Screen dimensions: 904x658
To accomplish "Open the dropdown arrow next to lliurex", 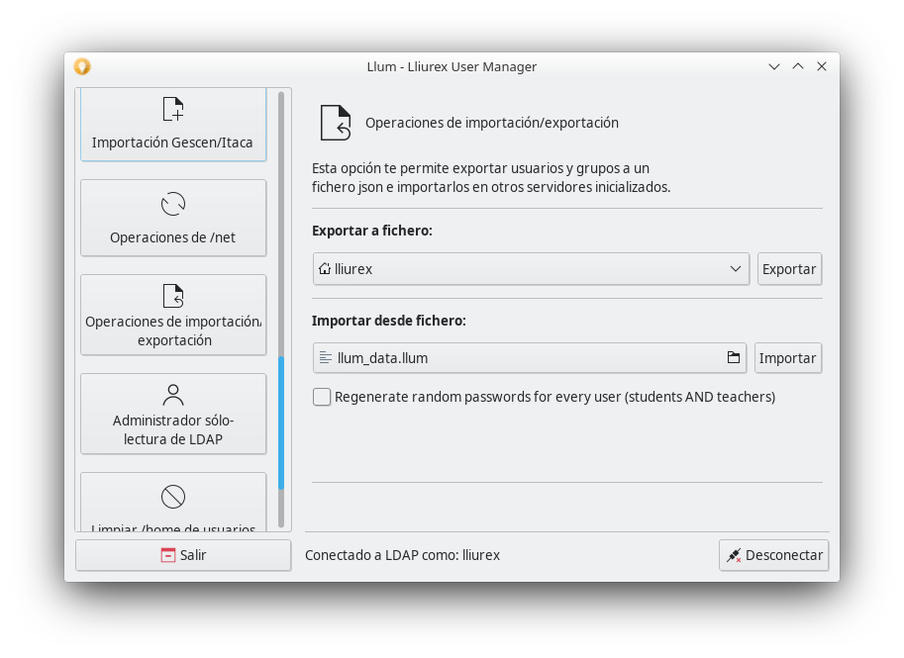I will point(736,269).
